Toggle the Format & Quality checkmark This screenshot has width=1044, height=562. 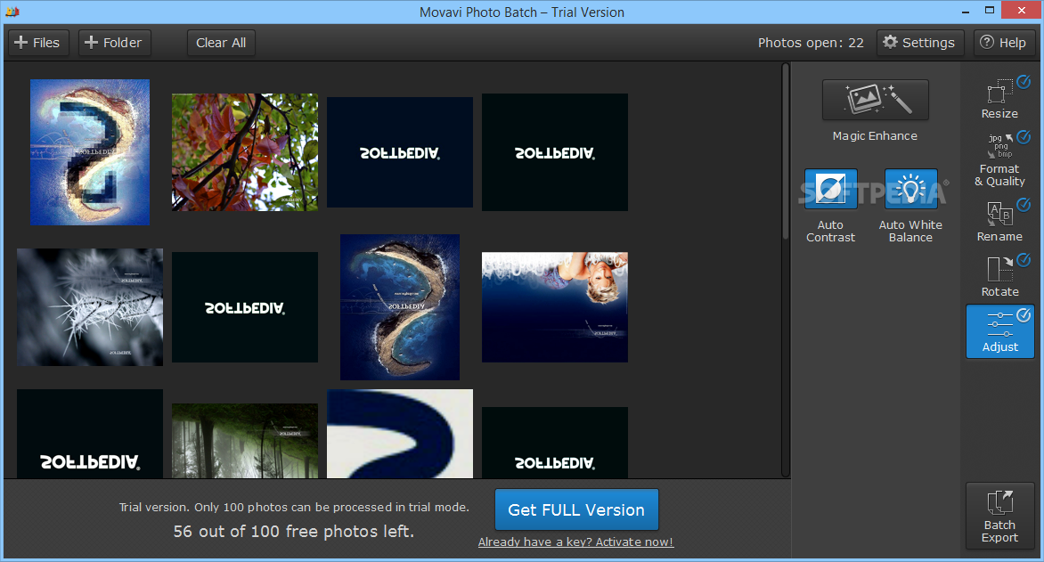pos(1024,137)
